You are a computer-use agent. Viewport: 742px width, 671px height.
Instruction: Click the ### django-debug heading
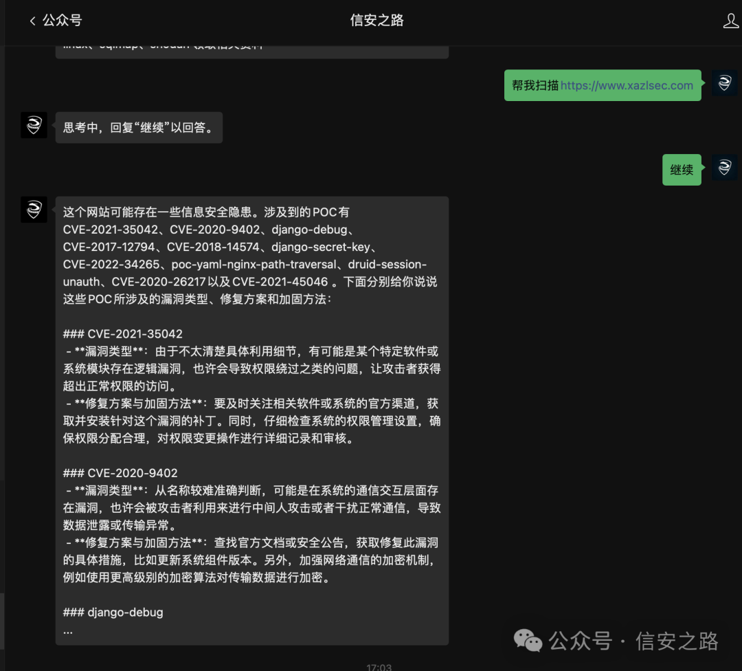pyautogui.click(x=113, y=613)
